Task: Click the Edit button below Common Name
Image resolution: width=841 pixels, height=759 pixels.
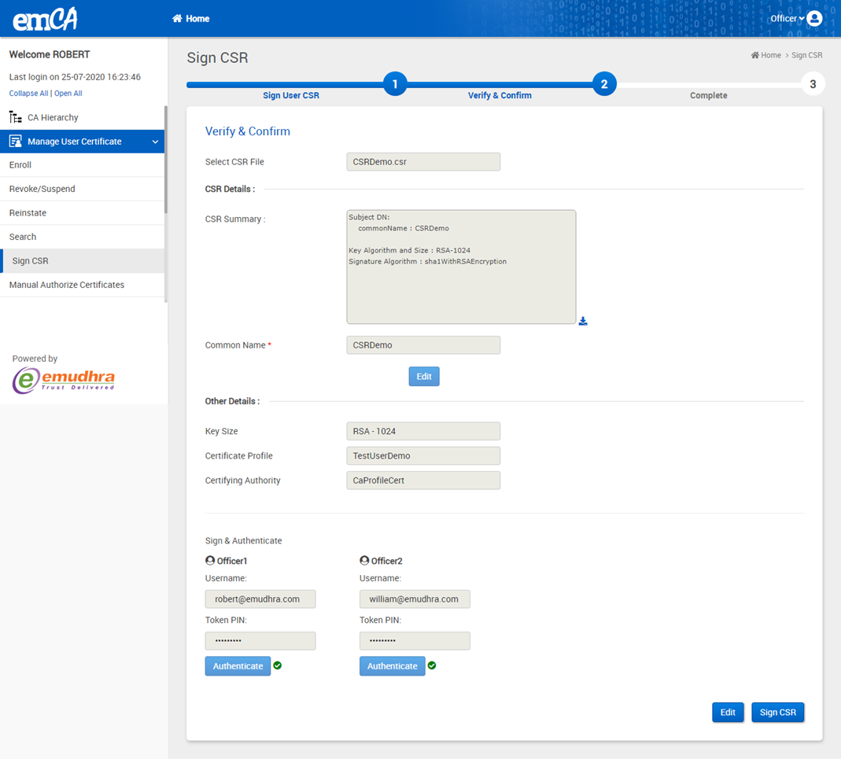Action: [x=423, y=377]
